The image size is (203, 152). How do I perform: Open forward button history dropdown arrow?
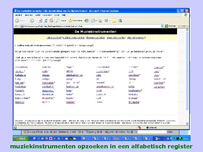tap(36, 21)
